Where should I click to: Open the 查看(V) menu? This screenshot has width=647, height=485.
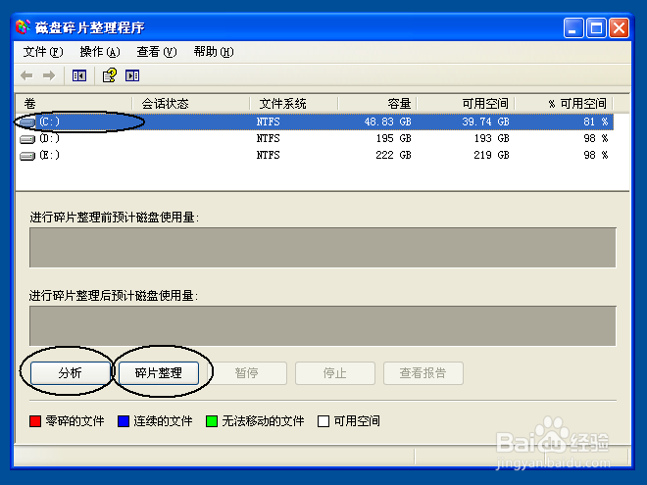tap(157, 52)
